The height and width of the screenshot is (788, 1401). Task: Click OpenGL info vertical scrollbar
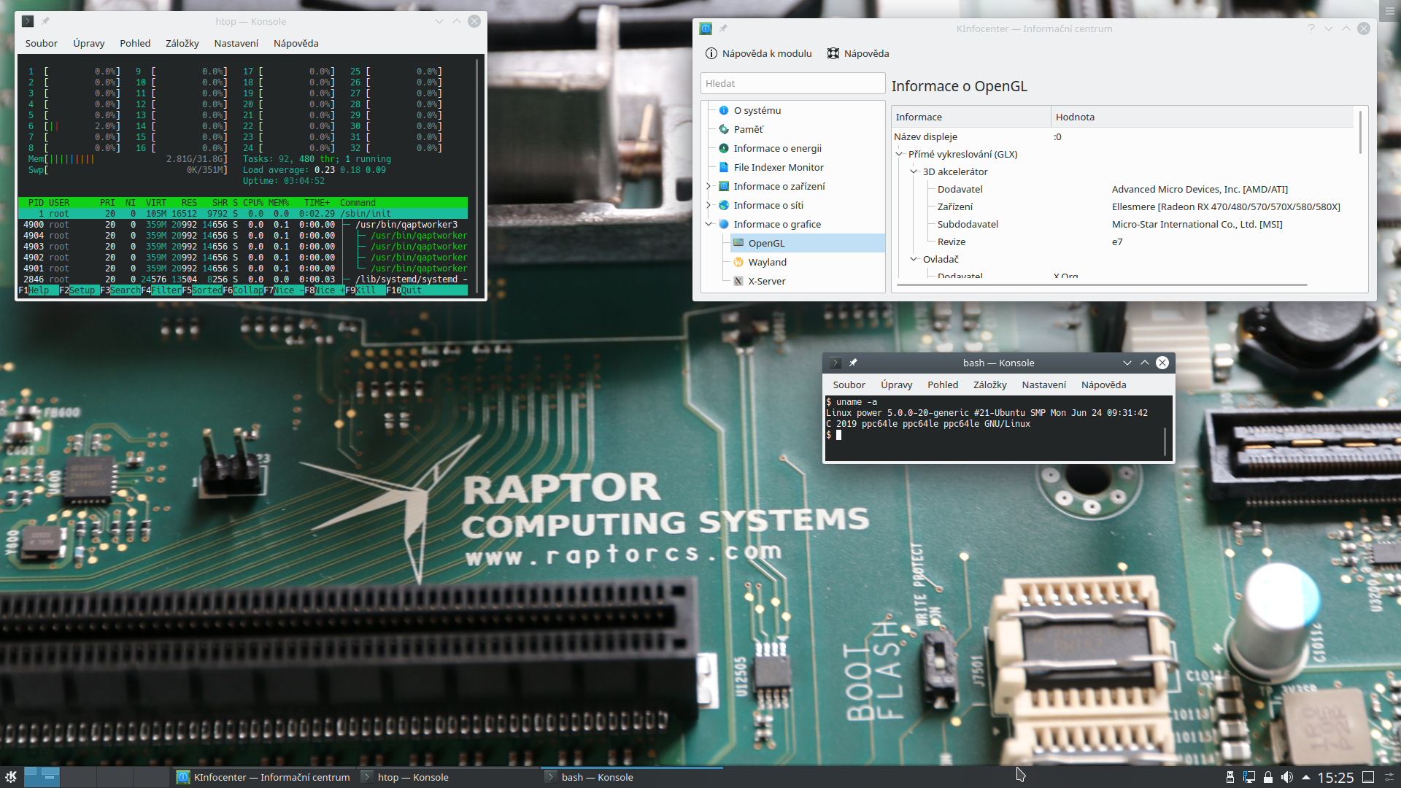tap(1360, 131)
